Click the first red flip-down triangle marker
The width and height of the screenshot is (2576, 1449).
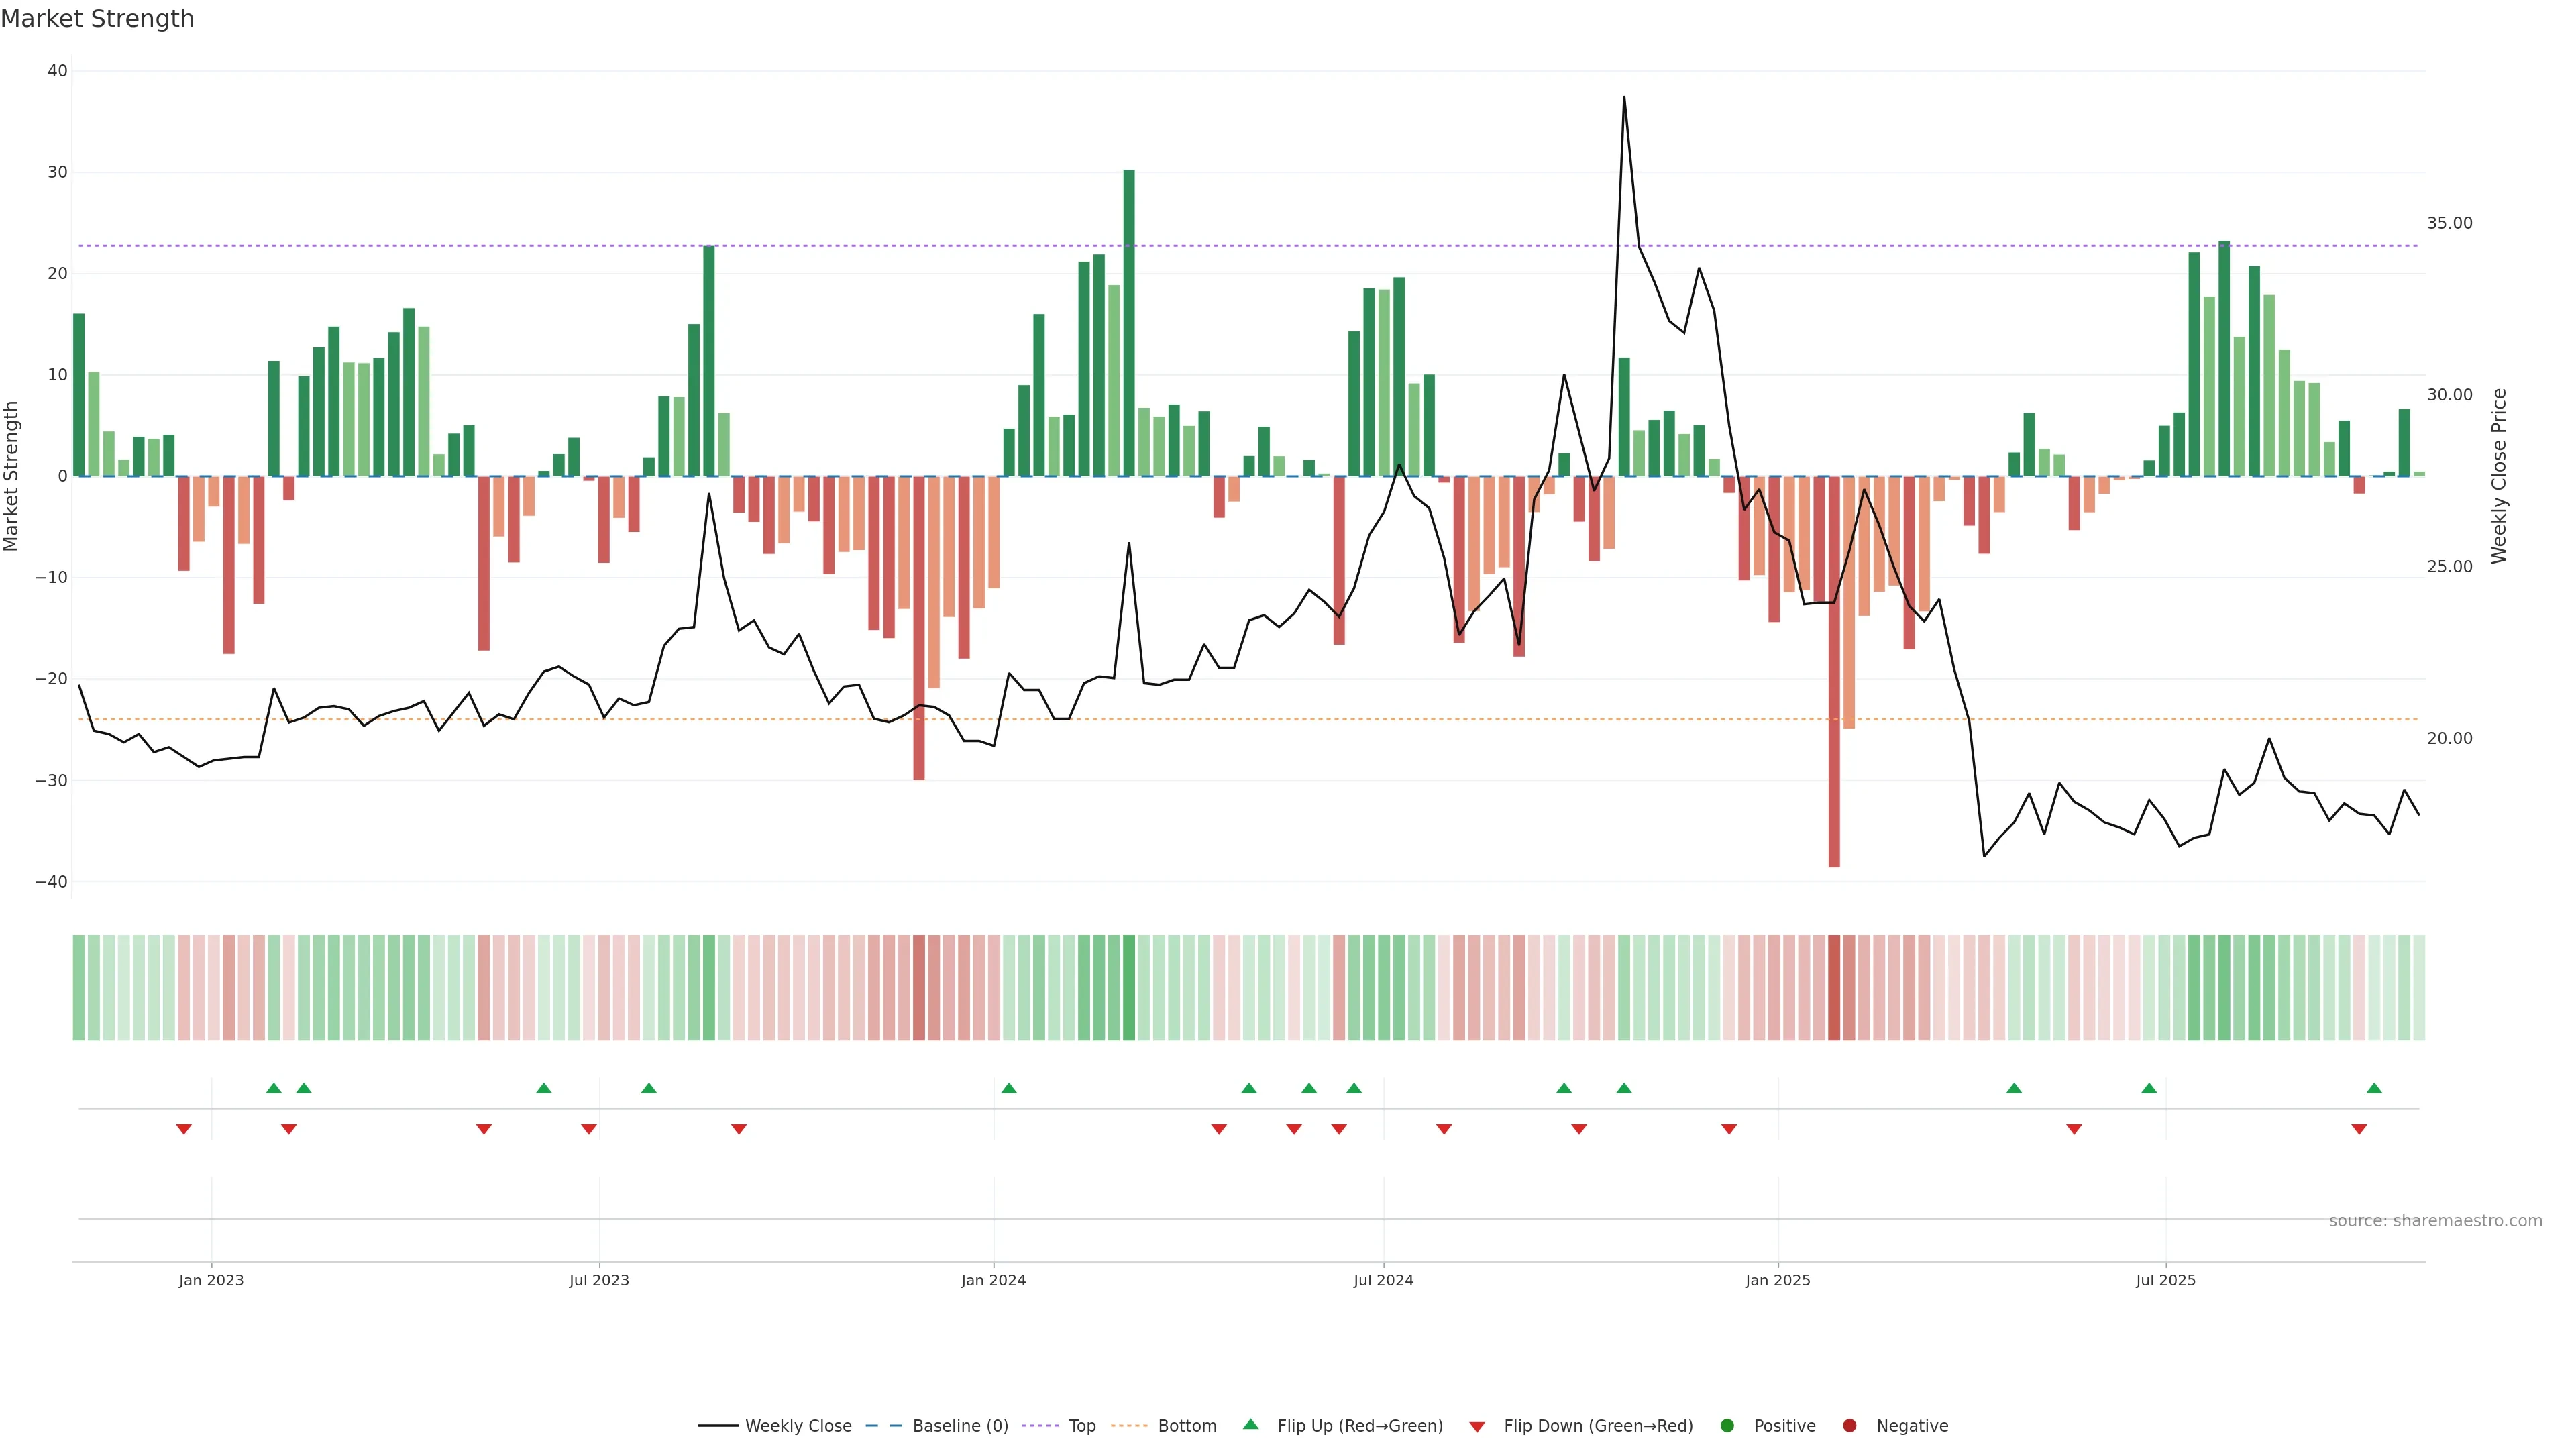184,1129
